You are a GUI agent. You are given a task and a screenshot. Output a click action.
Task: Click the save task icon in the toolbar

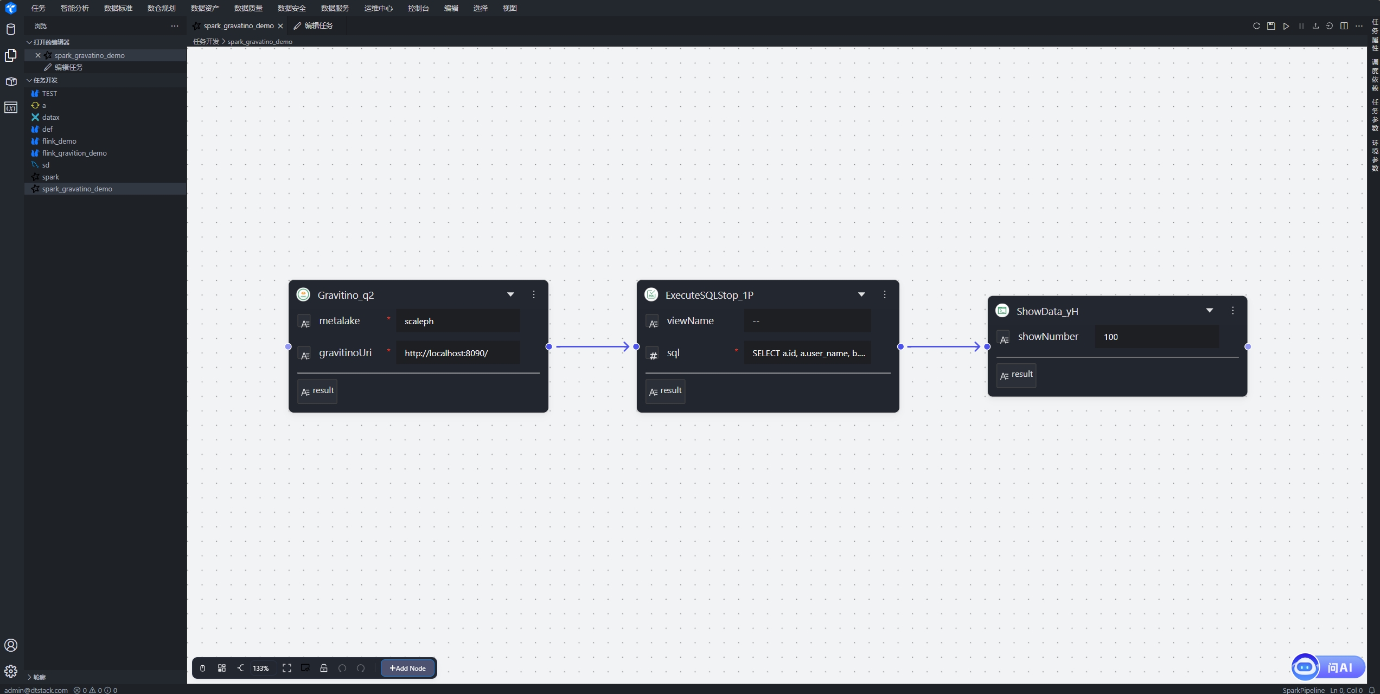click(1271, 26)
